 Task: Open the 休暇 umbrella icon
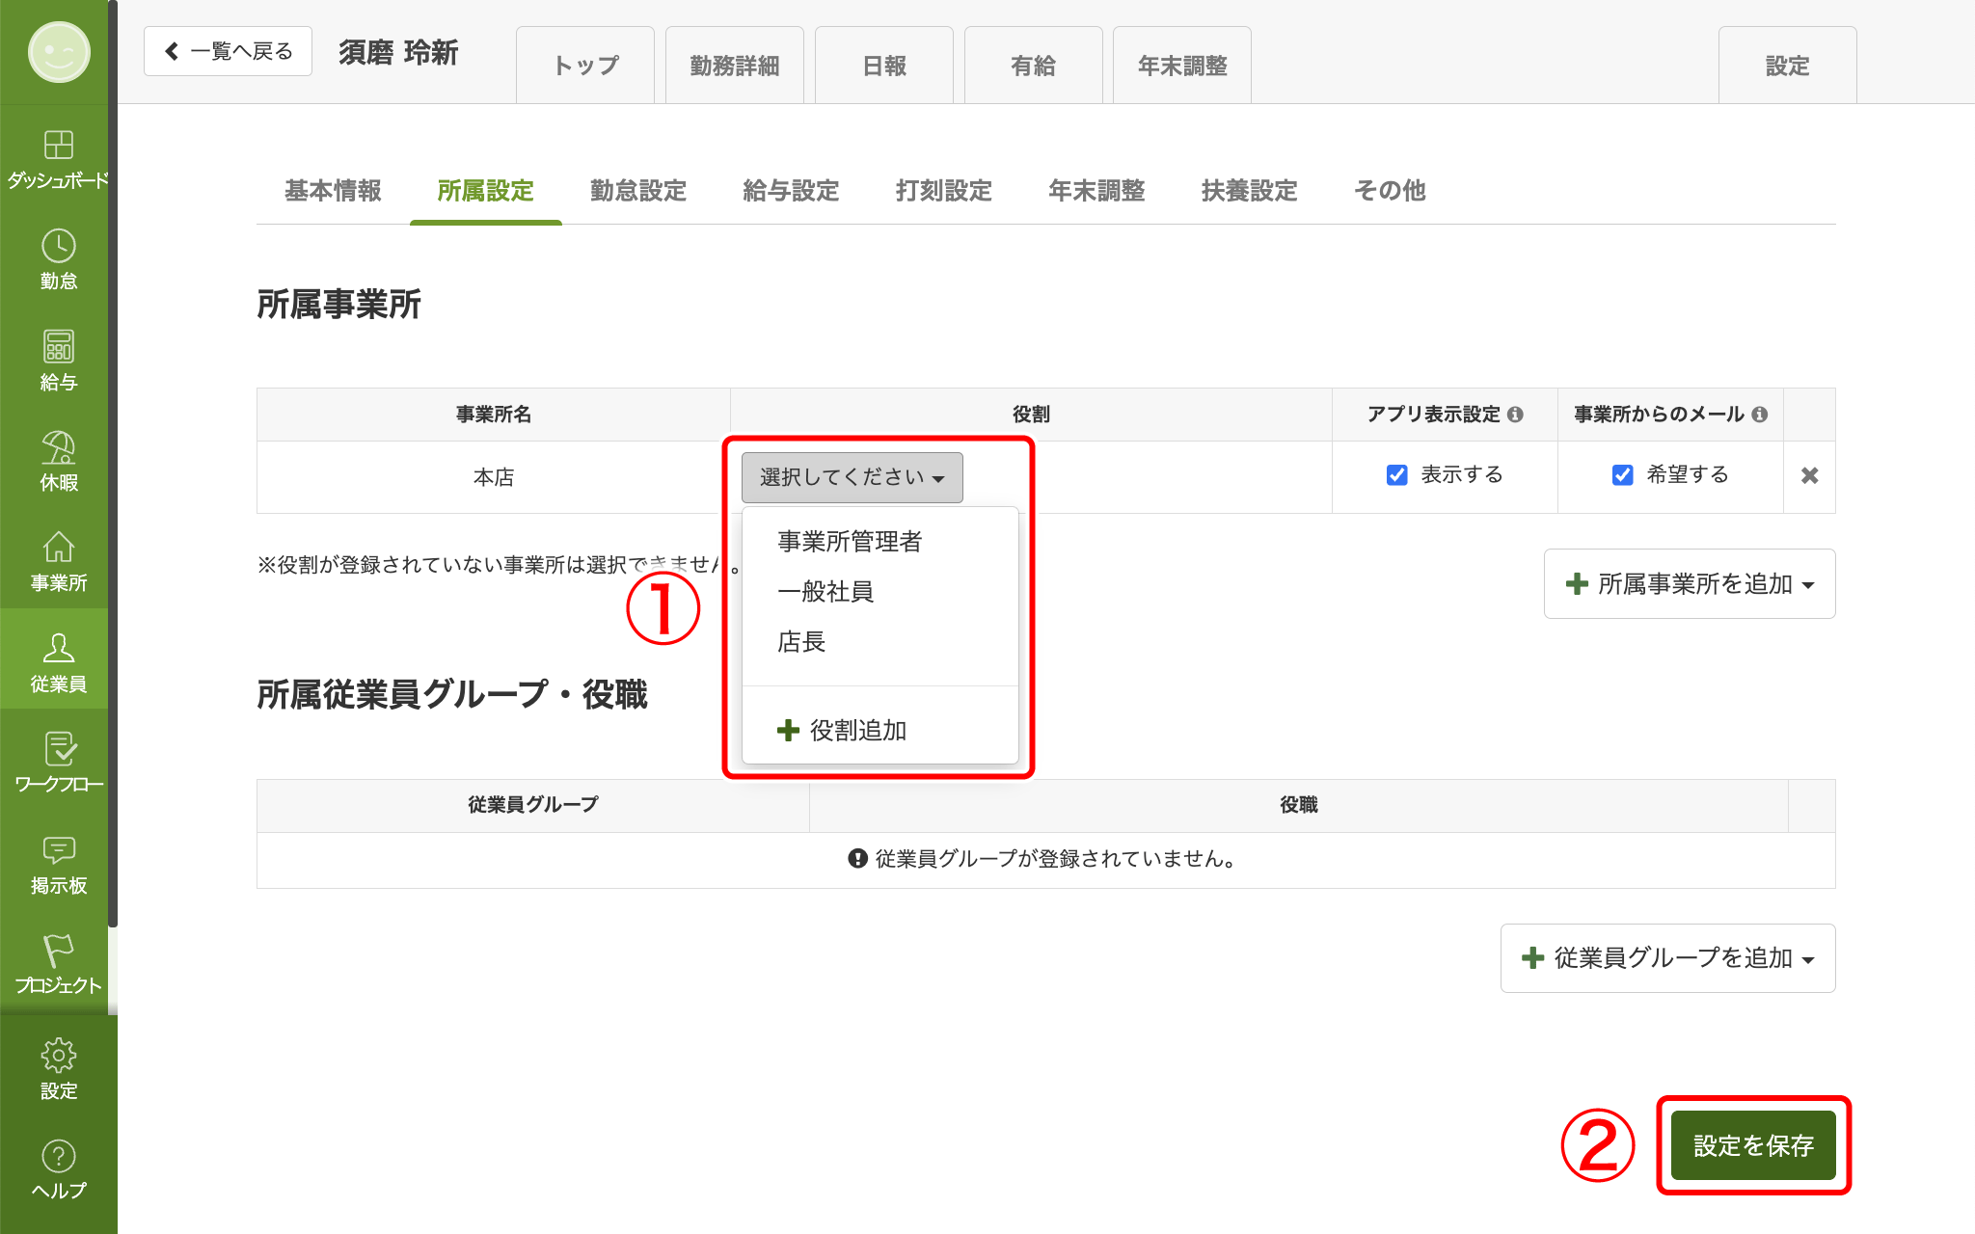pos(58,448)
